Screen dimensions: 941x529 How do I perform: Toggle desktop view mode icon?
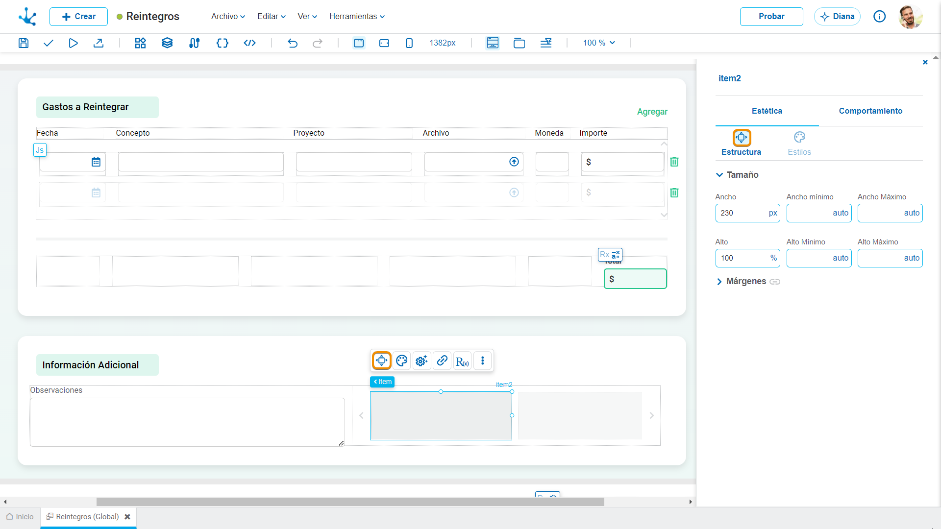(359, 43)
